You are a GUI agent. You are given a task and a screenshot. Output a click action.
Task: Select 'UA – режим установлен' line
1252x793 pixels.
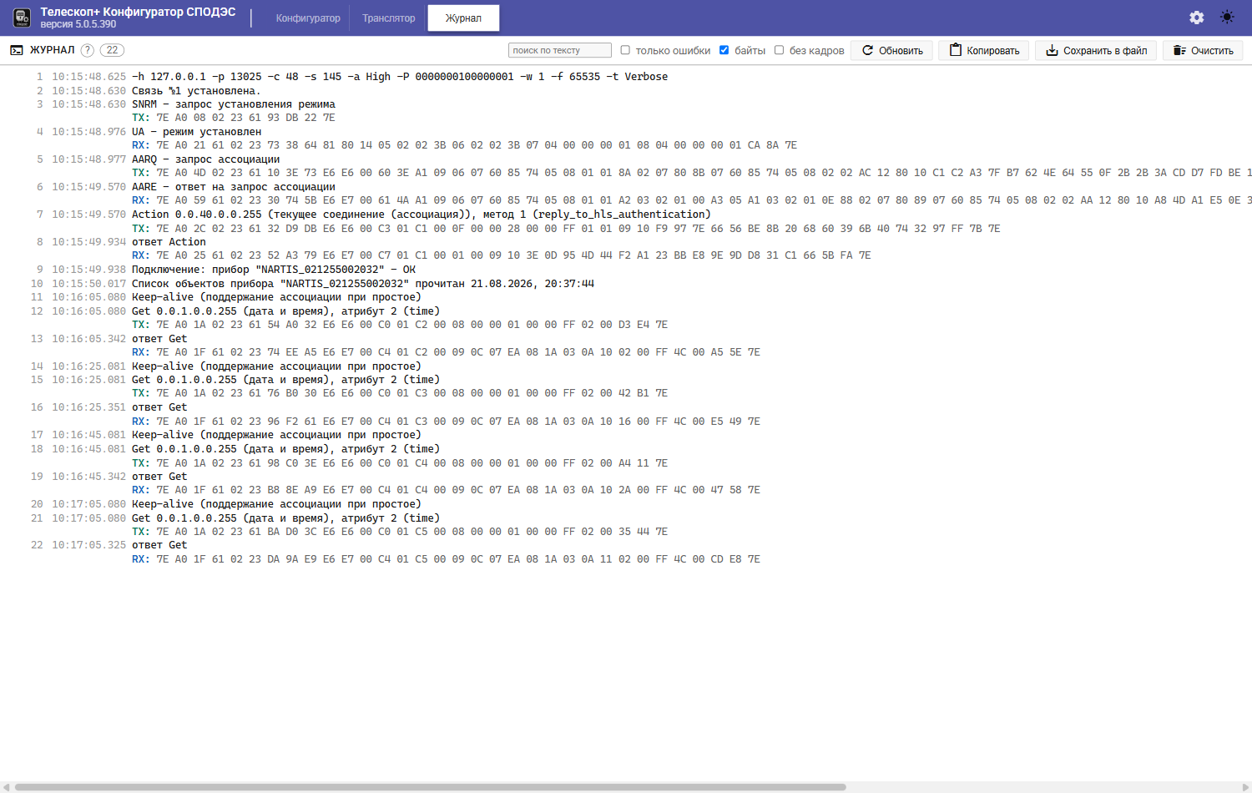tap(197, 132)
